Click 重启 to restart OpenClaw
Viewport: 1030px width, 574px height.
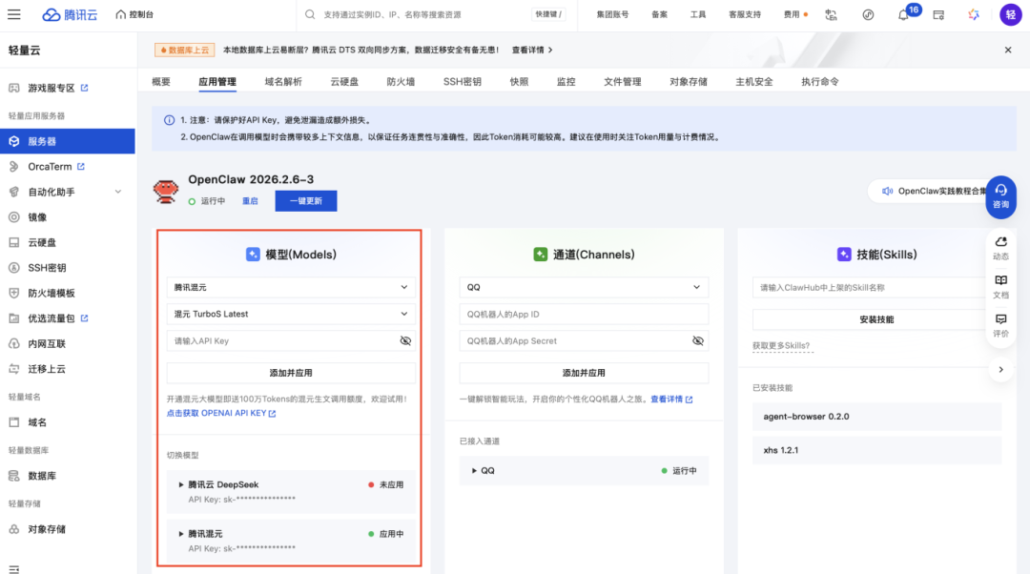pyautogui.click(x=250, y=201)
